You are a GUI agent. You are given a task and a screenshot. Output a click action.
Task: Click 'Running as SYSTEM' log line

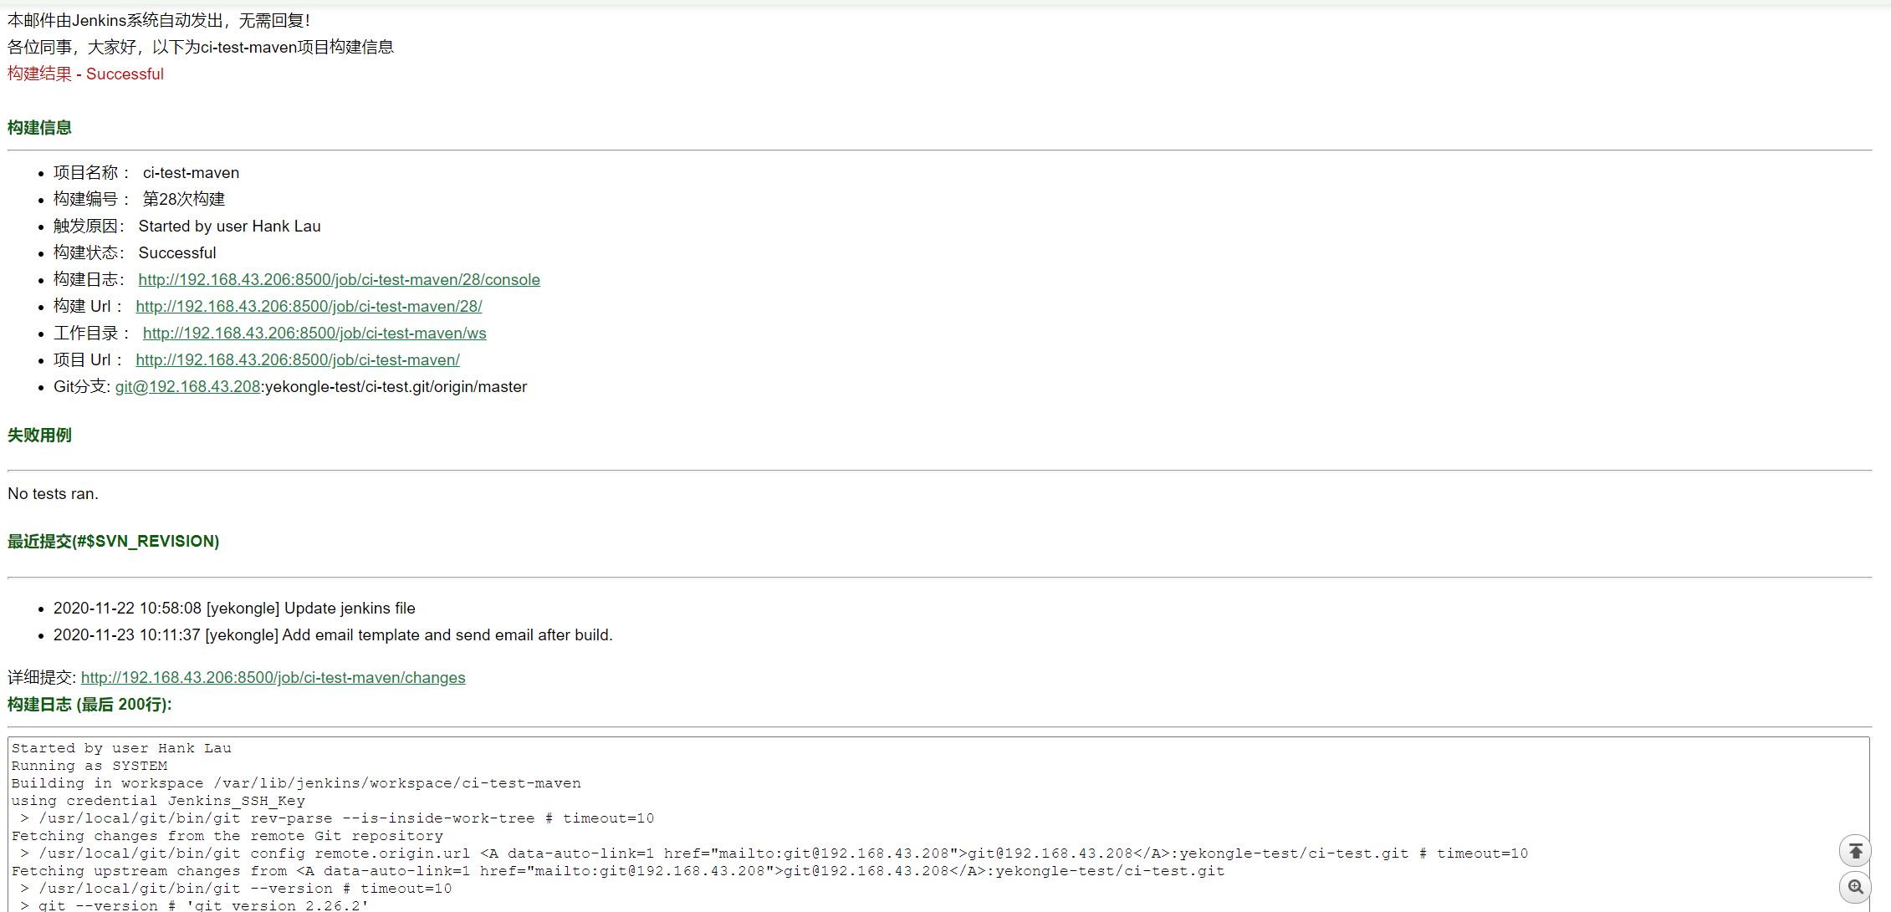[x=89, y=766]
